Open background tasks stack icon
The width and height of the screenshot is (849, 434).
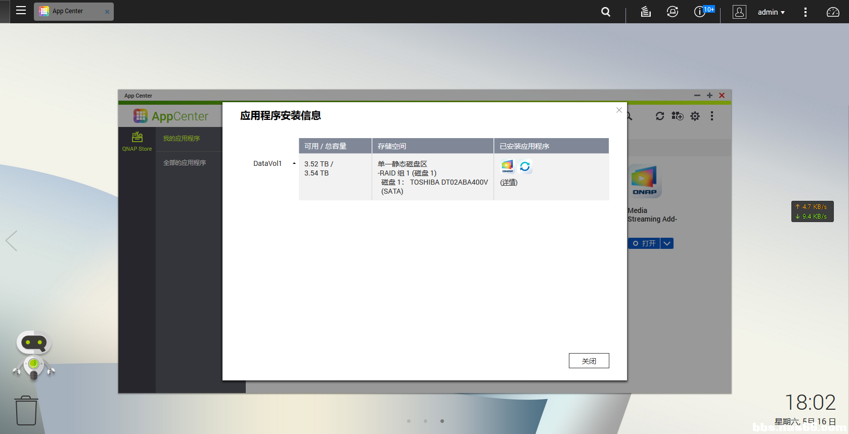coord(646,12)
